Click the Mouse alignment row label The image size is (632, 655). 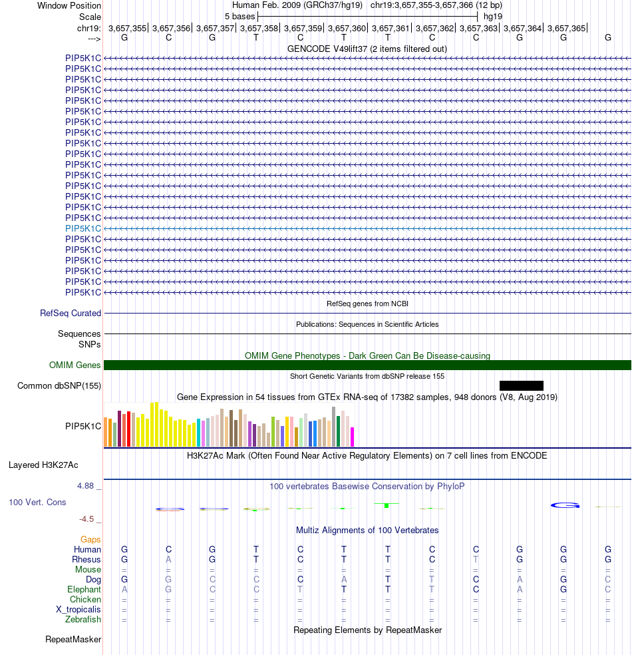point(88,570)
